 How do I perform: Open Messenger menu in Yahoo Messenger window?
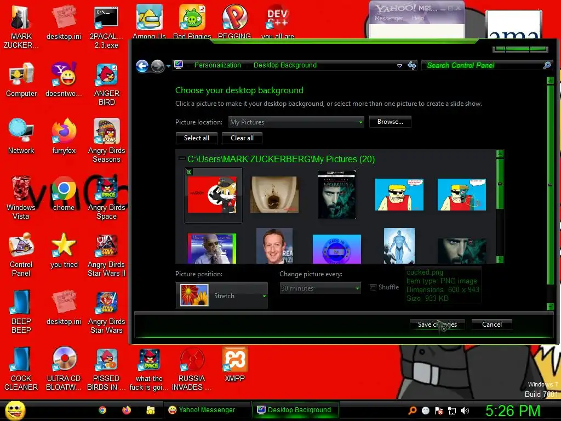tap(388, 18)
